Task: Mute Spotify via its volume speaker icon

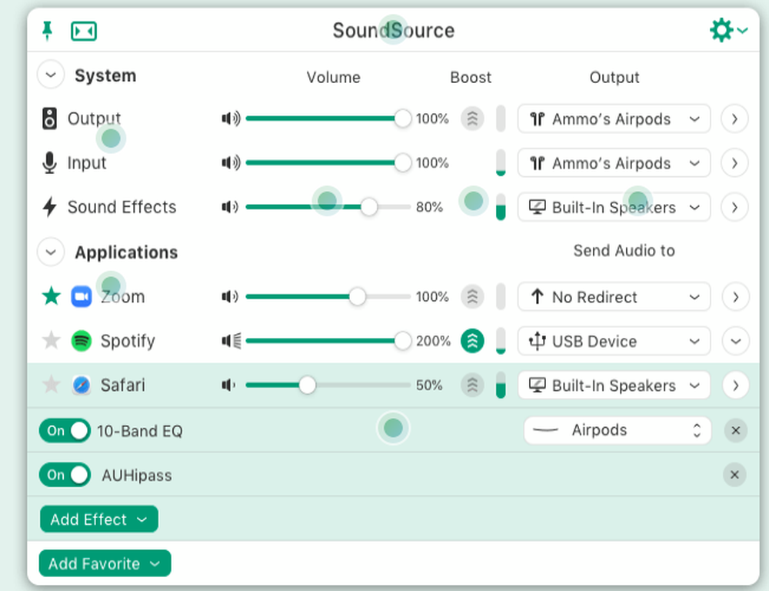Action: click(231, 341)
